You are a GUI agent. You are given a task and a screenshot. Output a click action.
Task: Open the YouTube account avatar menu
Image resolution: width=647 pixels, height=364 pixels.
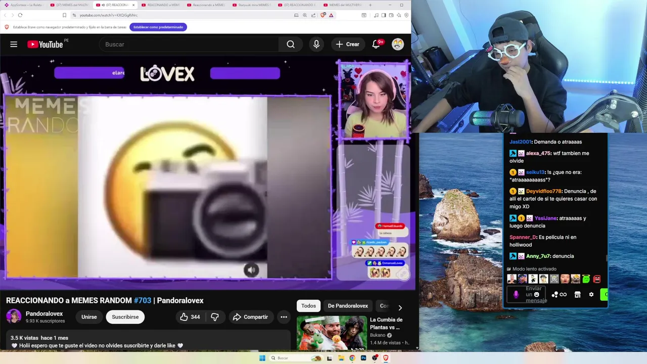[x=398, y=44]
